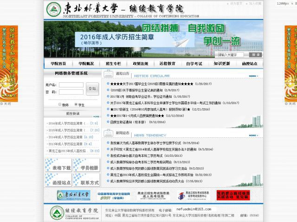Open the 招生专栏 navigation menu item
Viewport: 297px width, 222px height.
[113, 64]
